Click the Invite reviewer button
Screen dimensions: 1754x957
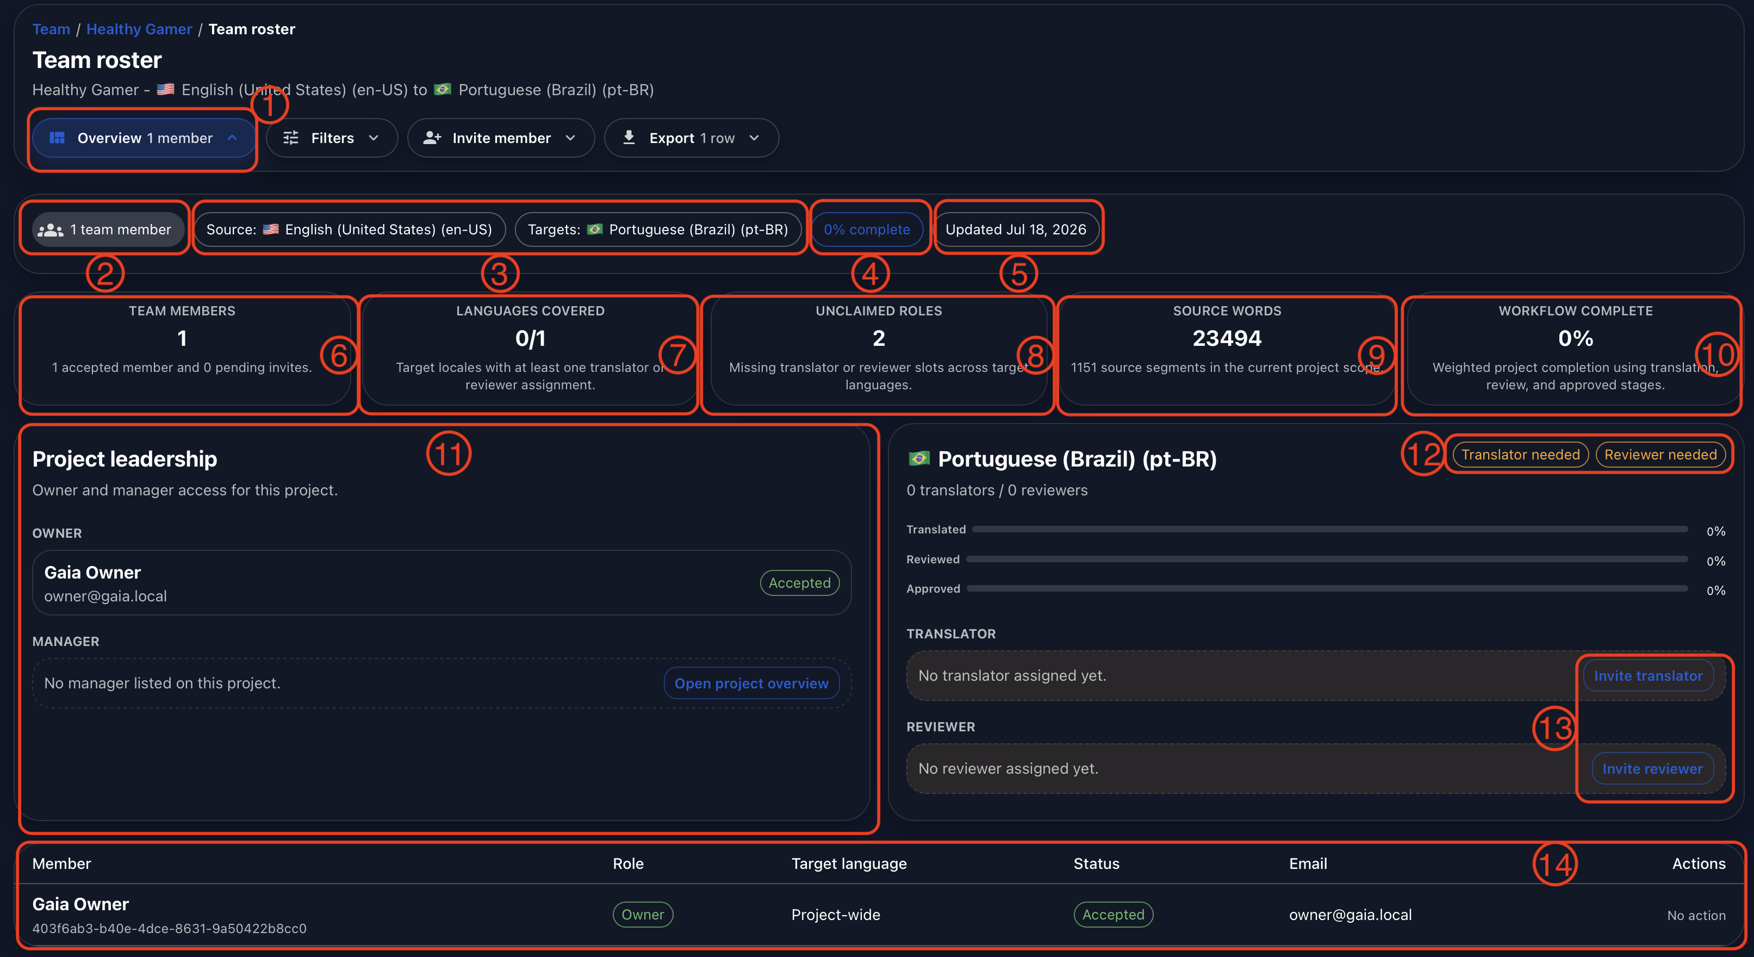tap(1652, 768)
